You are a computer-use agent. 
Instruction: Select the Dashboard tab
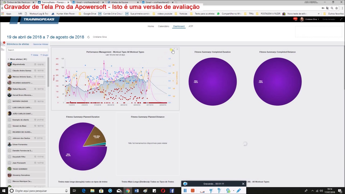[x=179, y=26]
